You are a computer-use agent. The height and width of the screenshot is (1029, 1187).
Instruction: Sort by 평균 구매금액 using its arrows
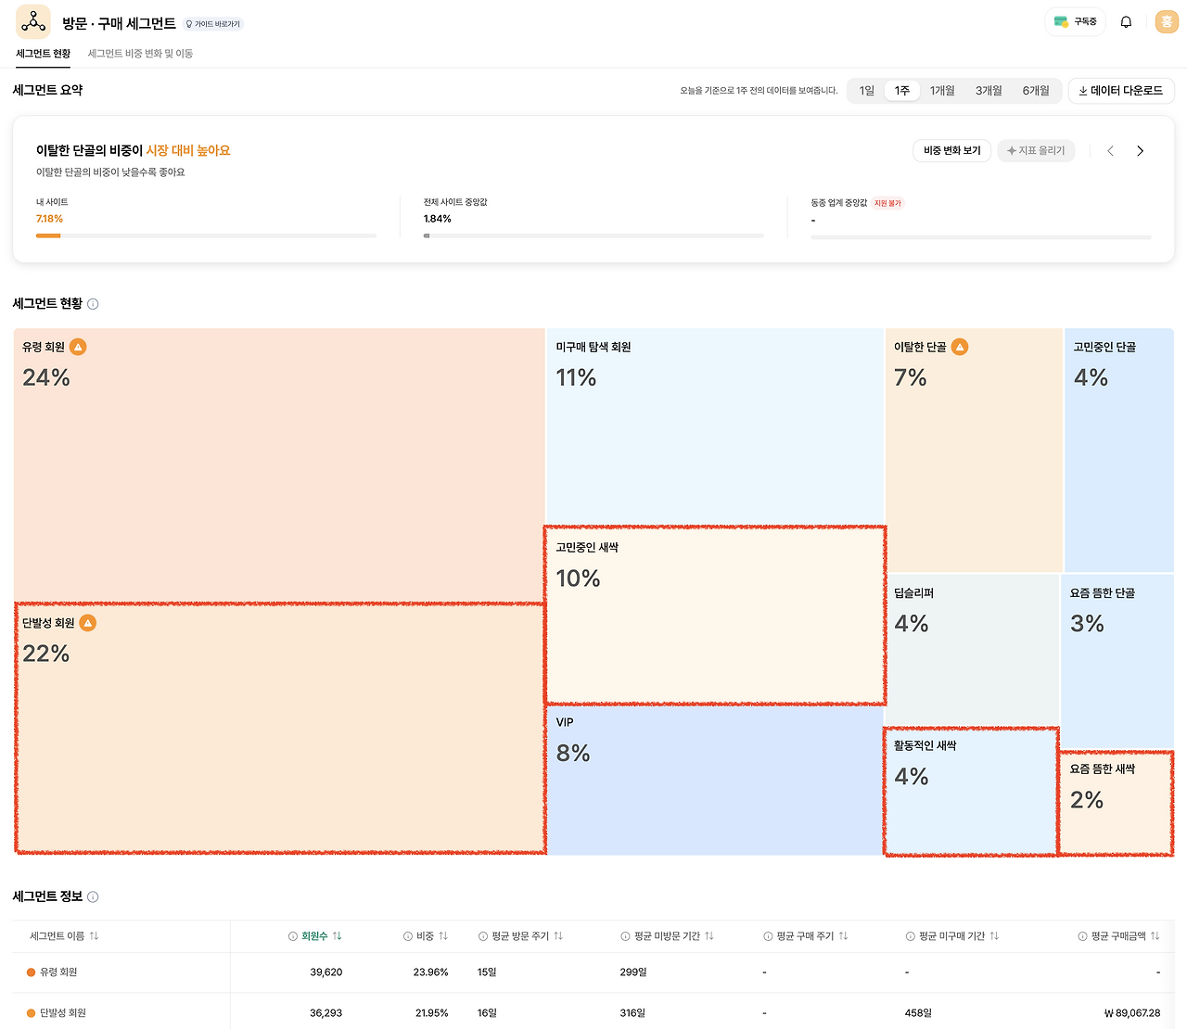coord(1155,936)
